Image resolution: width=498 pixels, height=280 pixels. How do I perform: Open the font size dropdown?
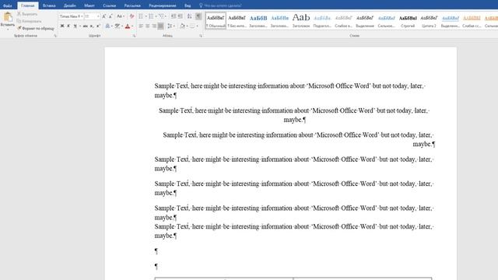(x=98, y=16)
